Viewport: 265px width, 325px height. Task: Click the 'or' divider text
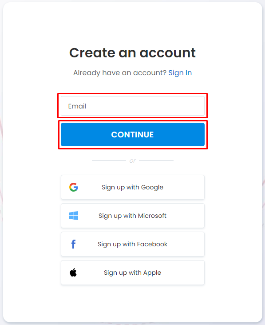tap(133, 160)
